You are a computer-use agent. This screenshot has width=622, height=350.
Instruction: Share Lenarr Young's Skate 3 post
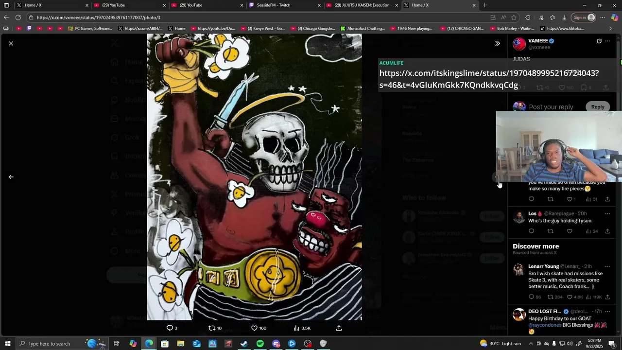click(607, 297)
